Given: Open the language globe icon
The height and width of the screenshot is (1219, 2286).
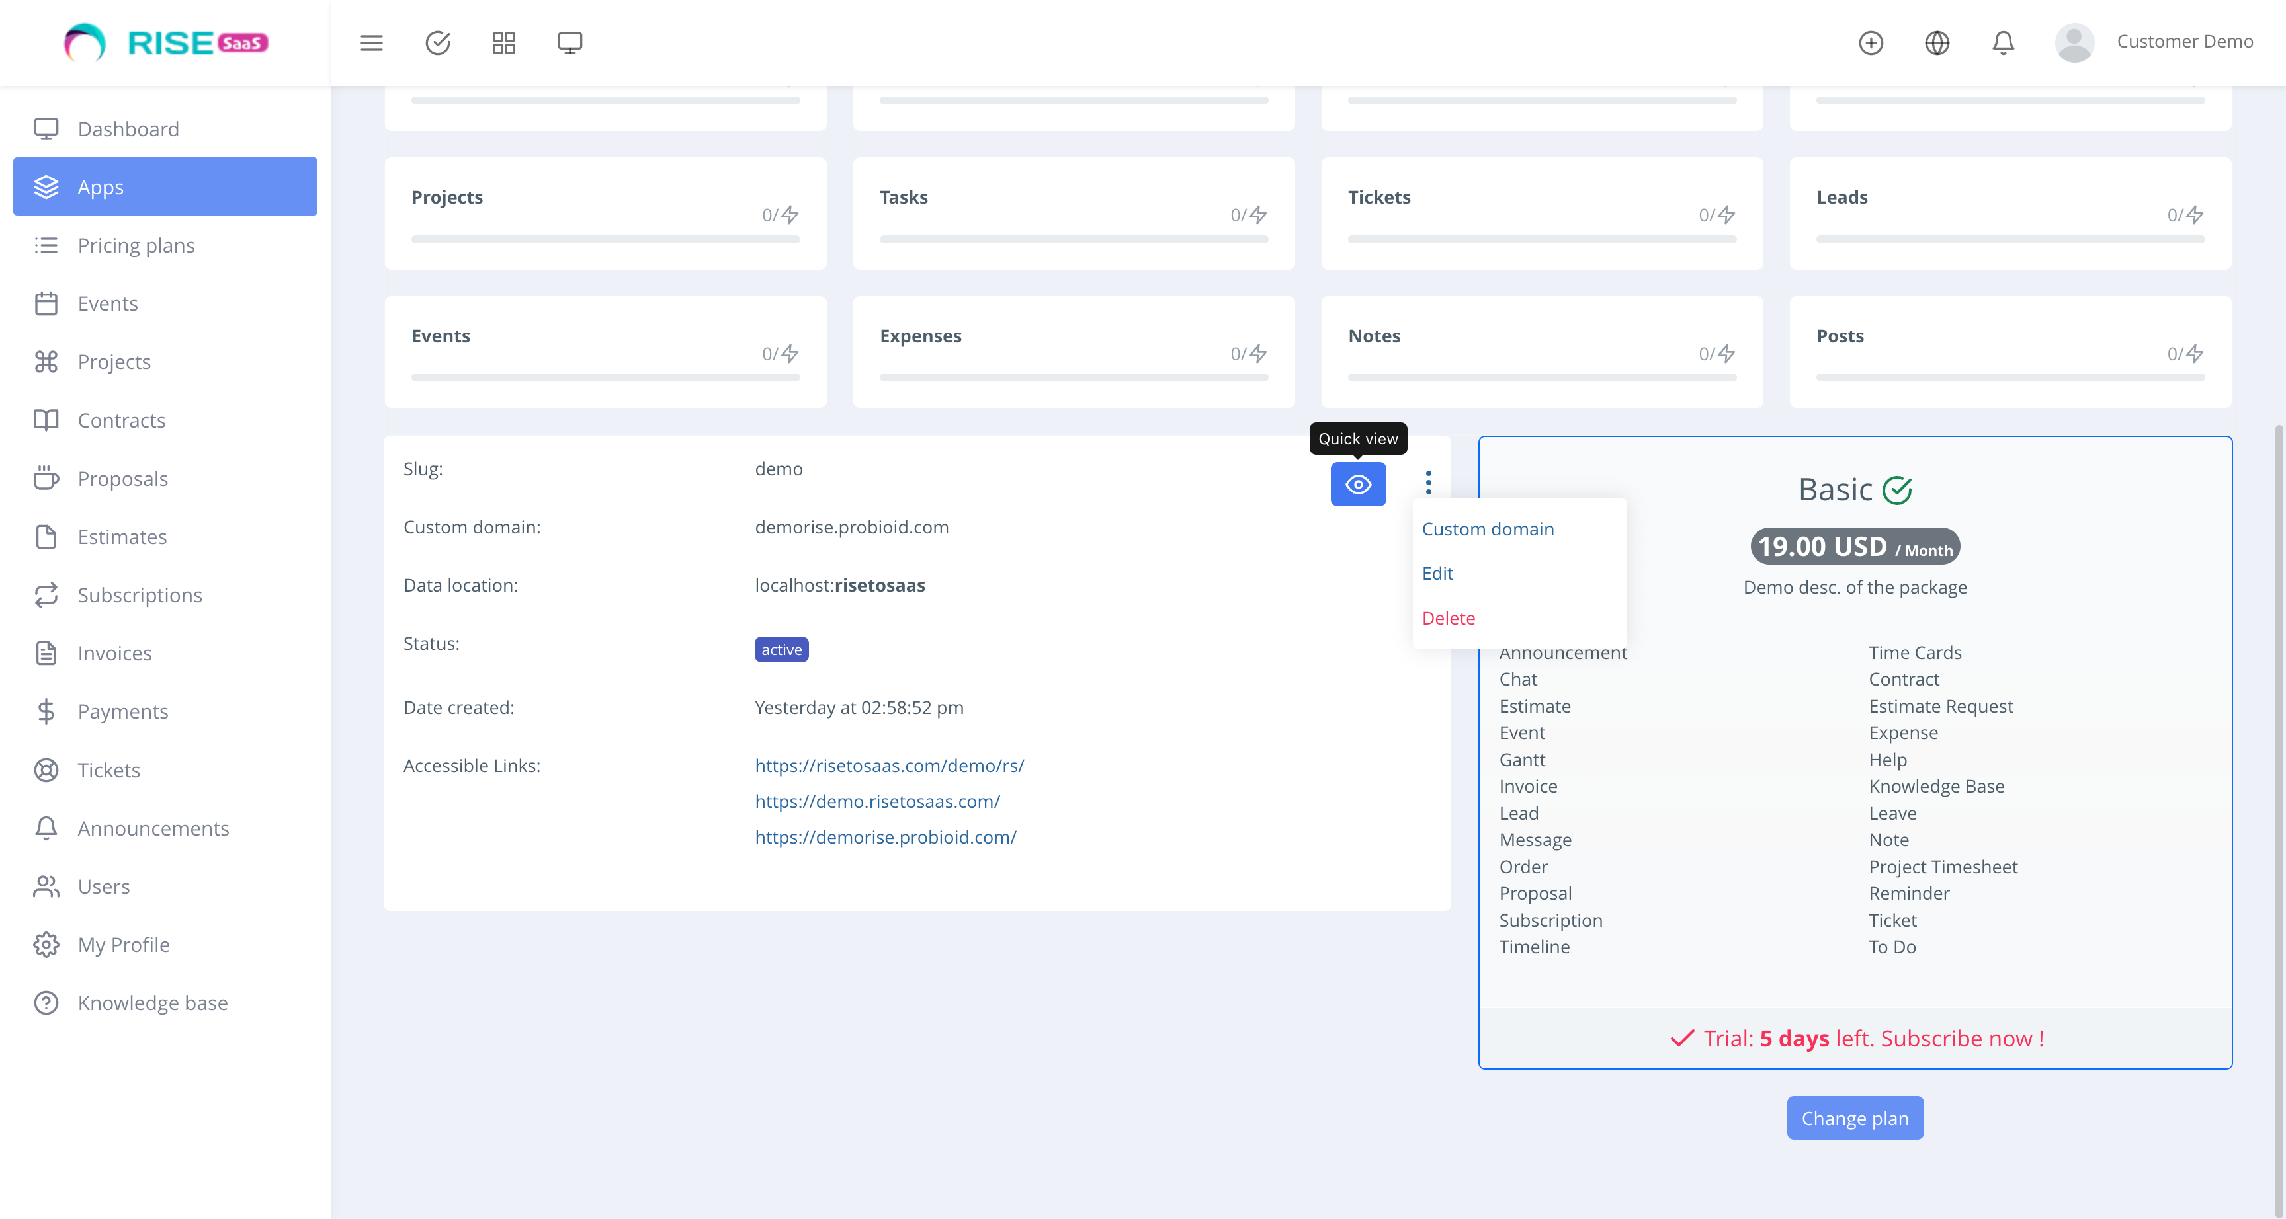Looking at the screenshot, I should [x=1937, y=42].
